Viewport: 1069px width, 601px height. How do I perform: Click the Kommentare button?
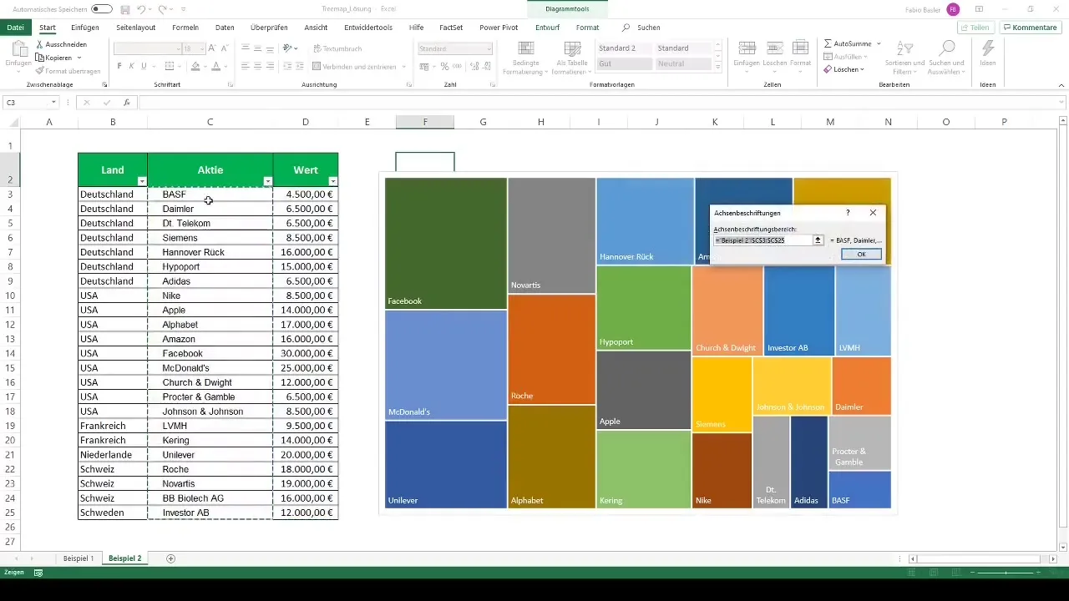1030,28
